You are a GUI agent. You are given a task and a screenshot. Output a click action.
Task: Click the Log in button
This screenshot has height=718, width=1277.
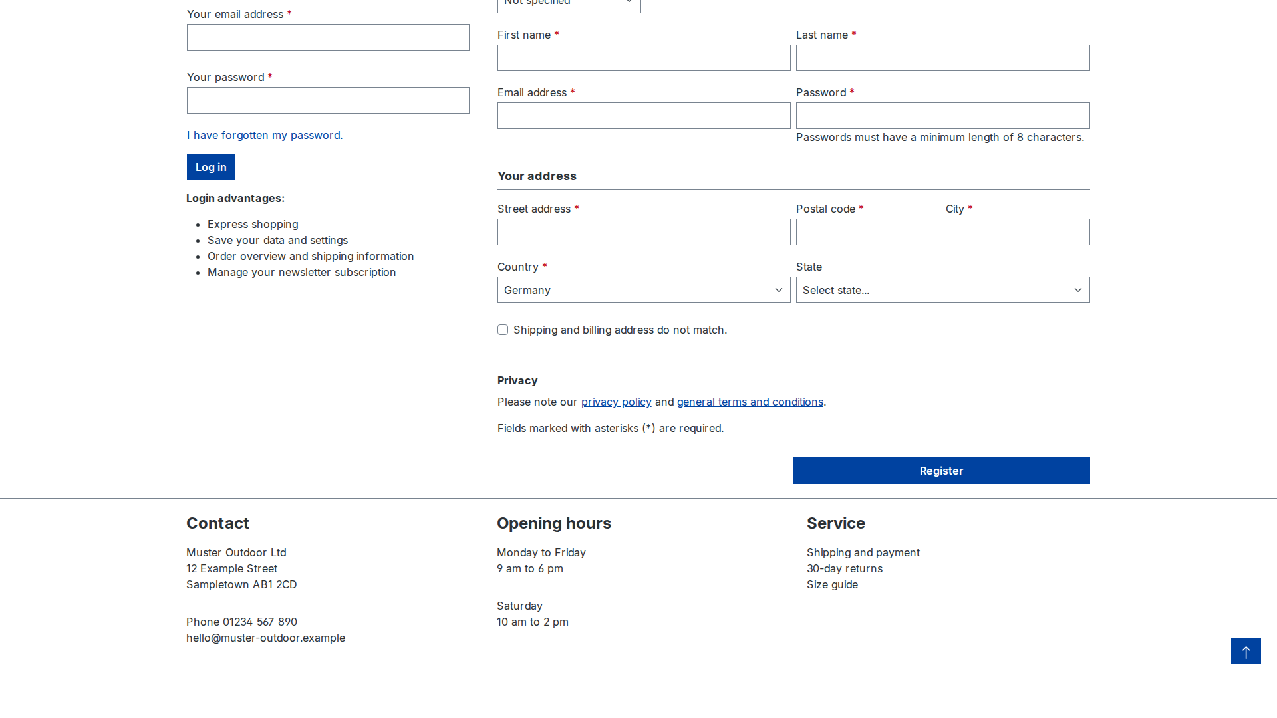[x=211, y=167]
